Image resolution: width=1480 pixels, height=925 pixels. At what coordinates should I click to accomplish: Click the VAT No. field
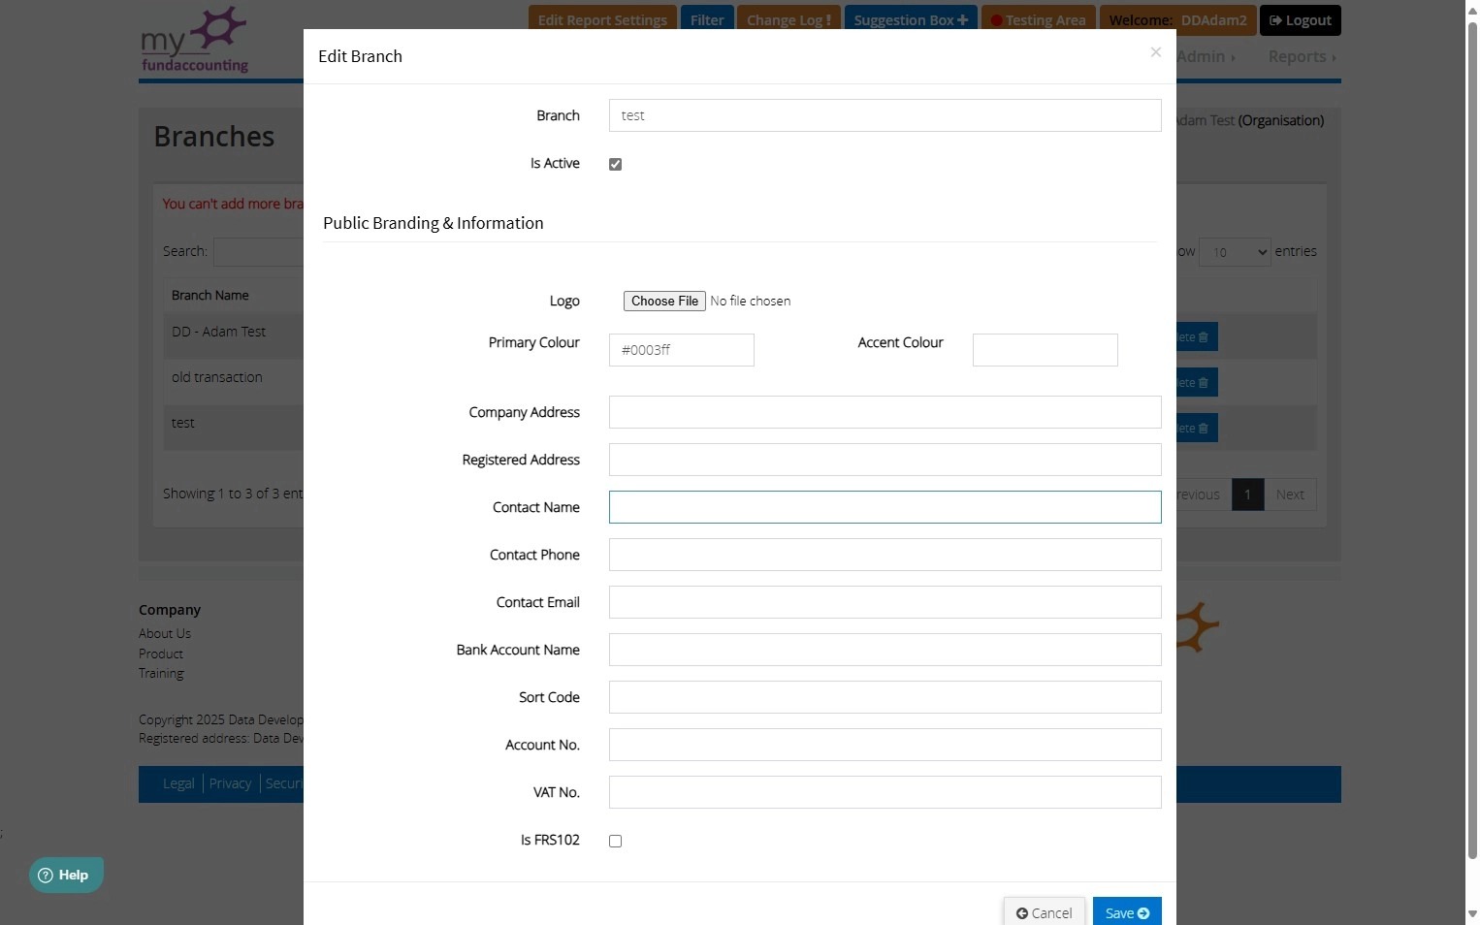(885, 792)
